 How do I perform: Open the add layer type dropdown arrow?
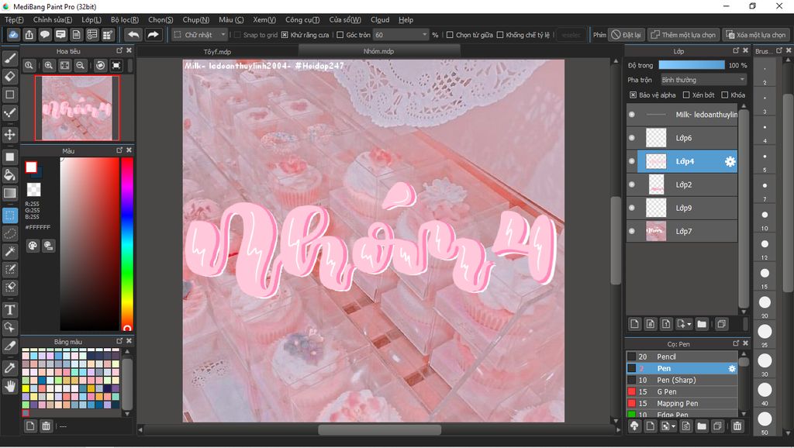[x=689, y=325]
